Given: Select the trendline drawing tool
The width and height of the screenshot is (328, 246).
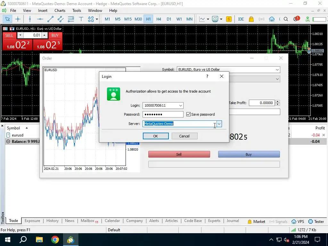Looking at the screenshot, I should [x=50, y=19].
